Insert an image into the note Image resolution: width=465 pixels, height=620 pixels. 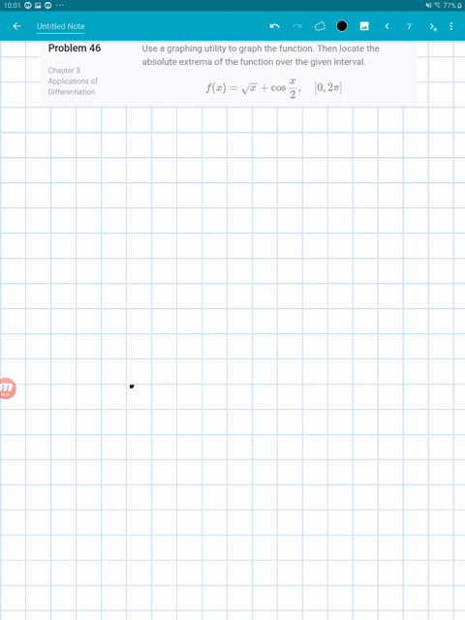click(x=364, y=26)
